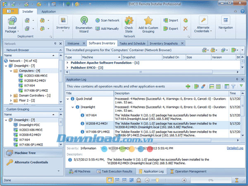Click the clock icon in status bar

139,180
